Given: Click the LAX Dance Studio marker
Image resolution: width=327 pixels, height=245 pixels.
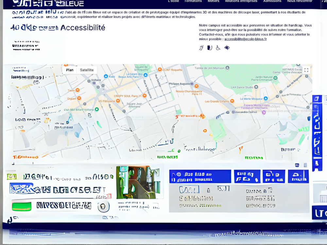Looking at the screenshot, I should (x=256, y=87).
